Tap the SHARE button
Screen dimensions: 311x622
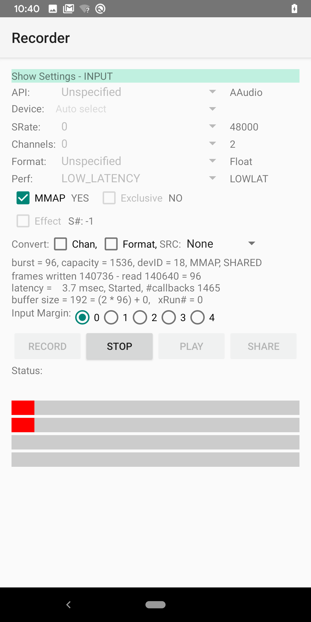pos(263,346)
